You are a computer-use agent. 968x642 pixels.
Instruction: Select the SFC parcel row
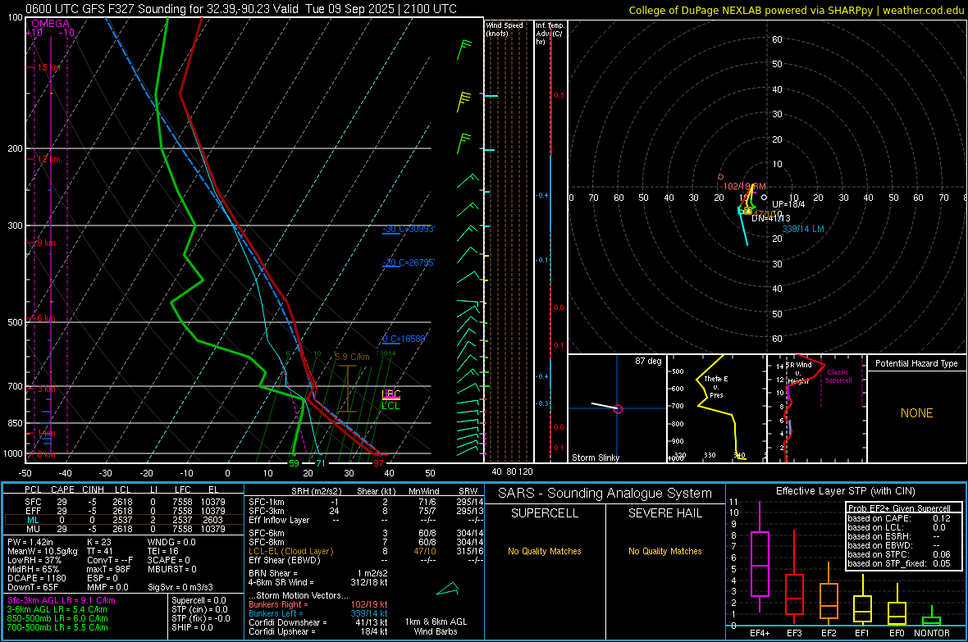(x=122, y=502)
